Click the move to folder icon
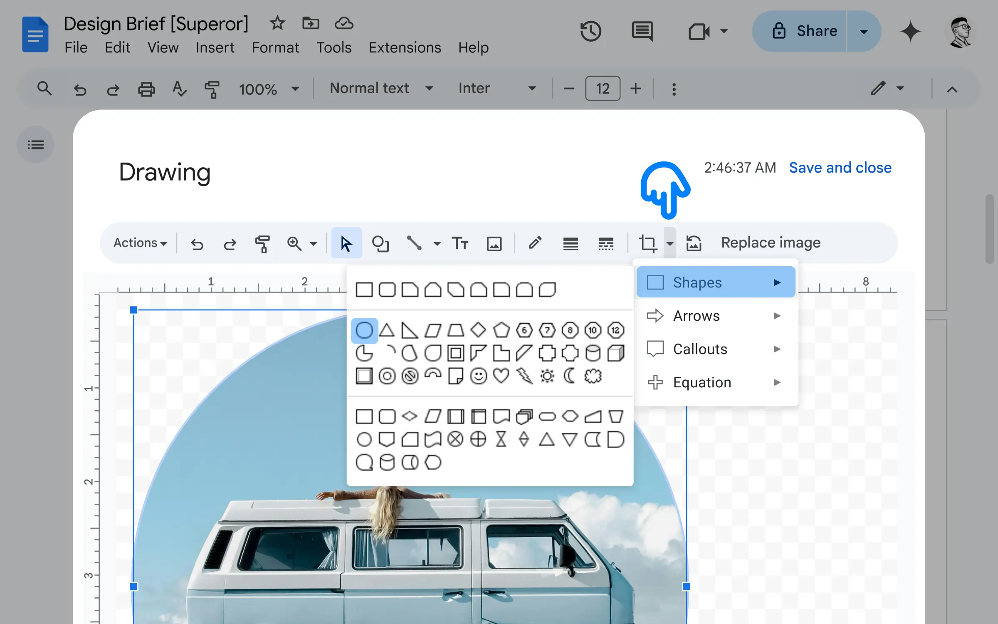 pyautogui.click(x=311, y=23)
